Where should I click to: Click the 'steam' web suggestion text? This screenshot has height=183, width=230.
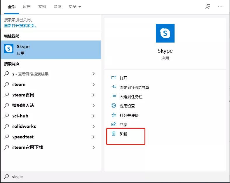pos(19,85)
